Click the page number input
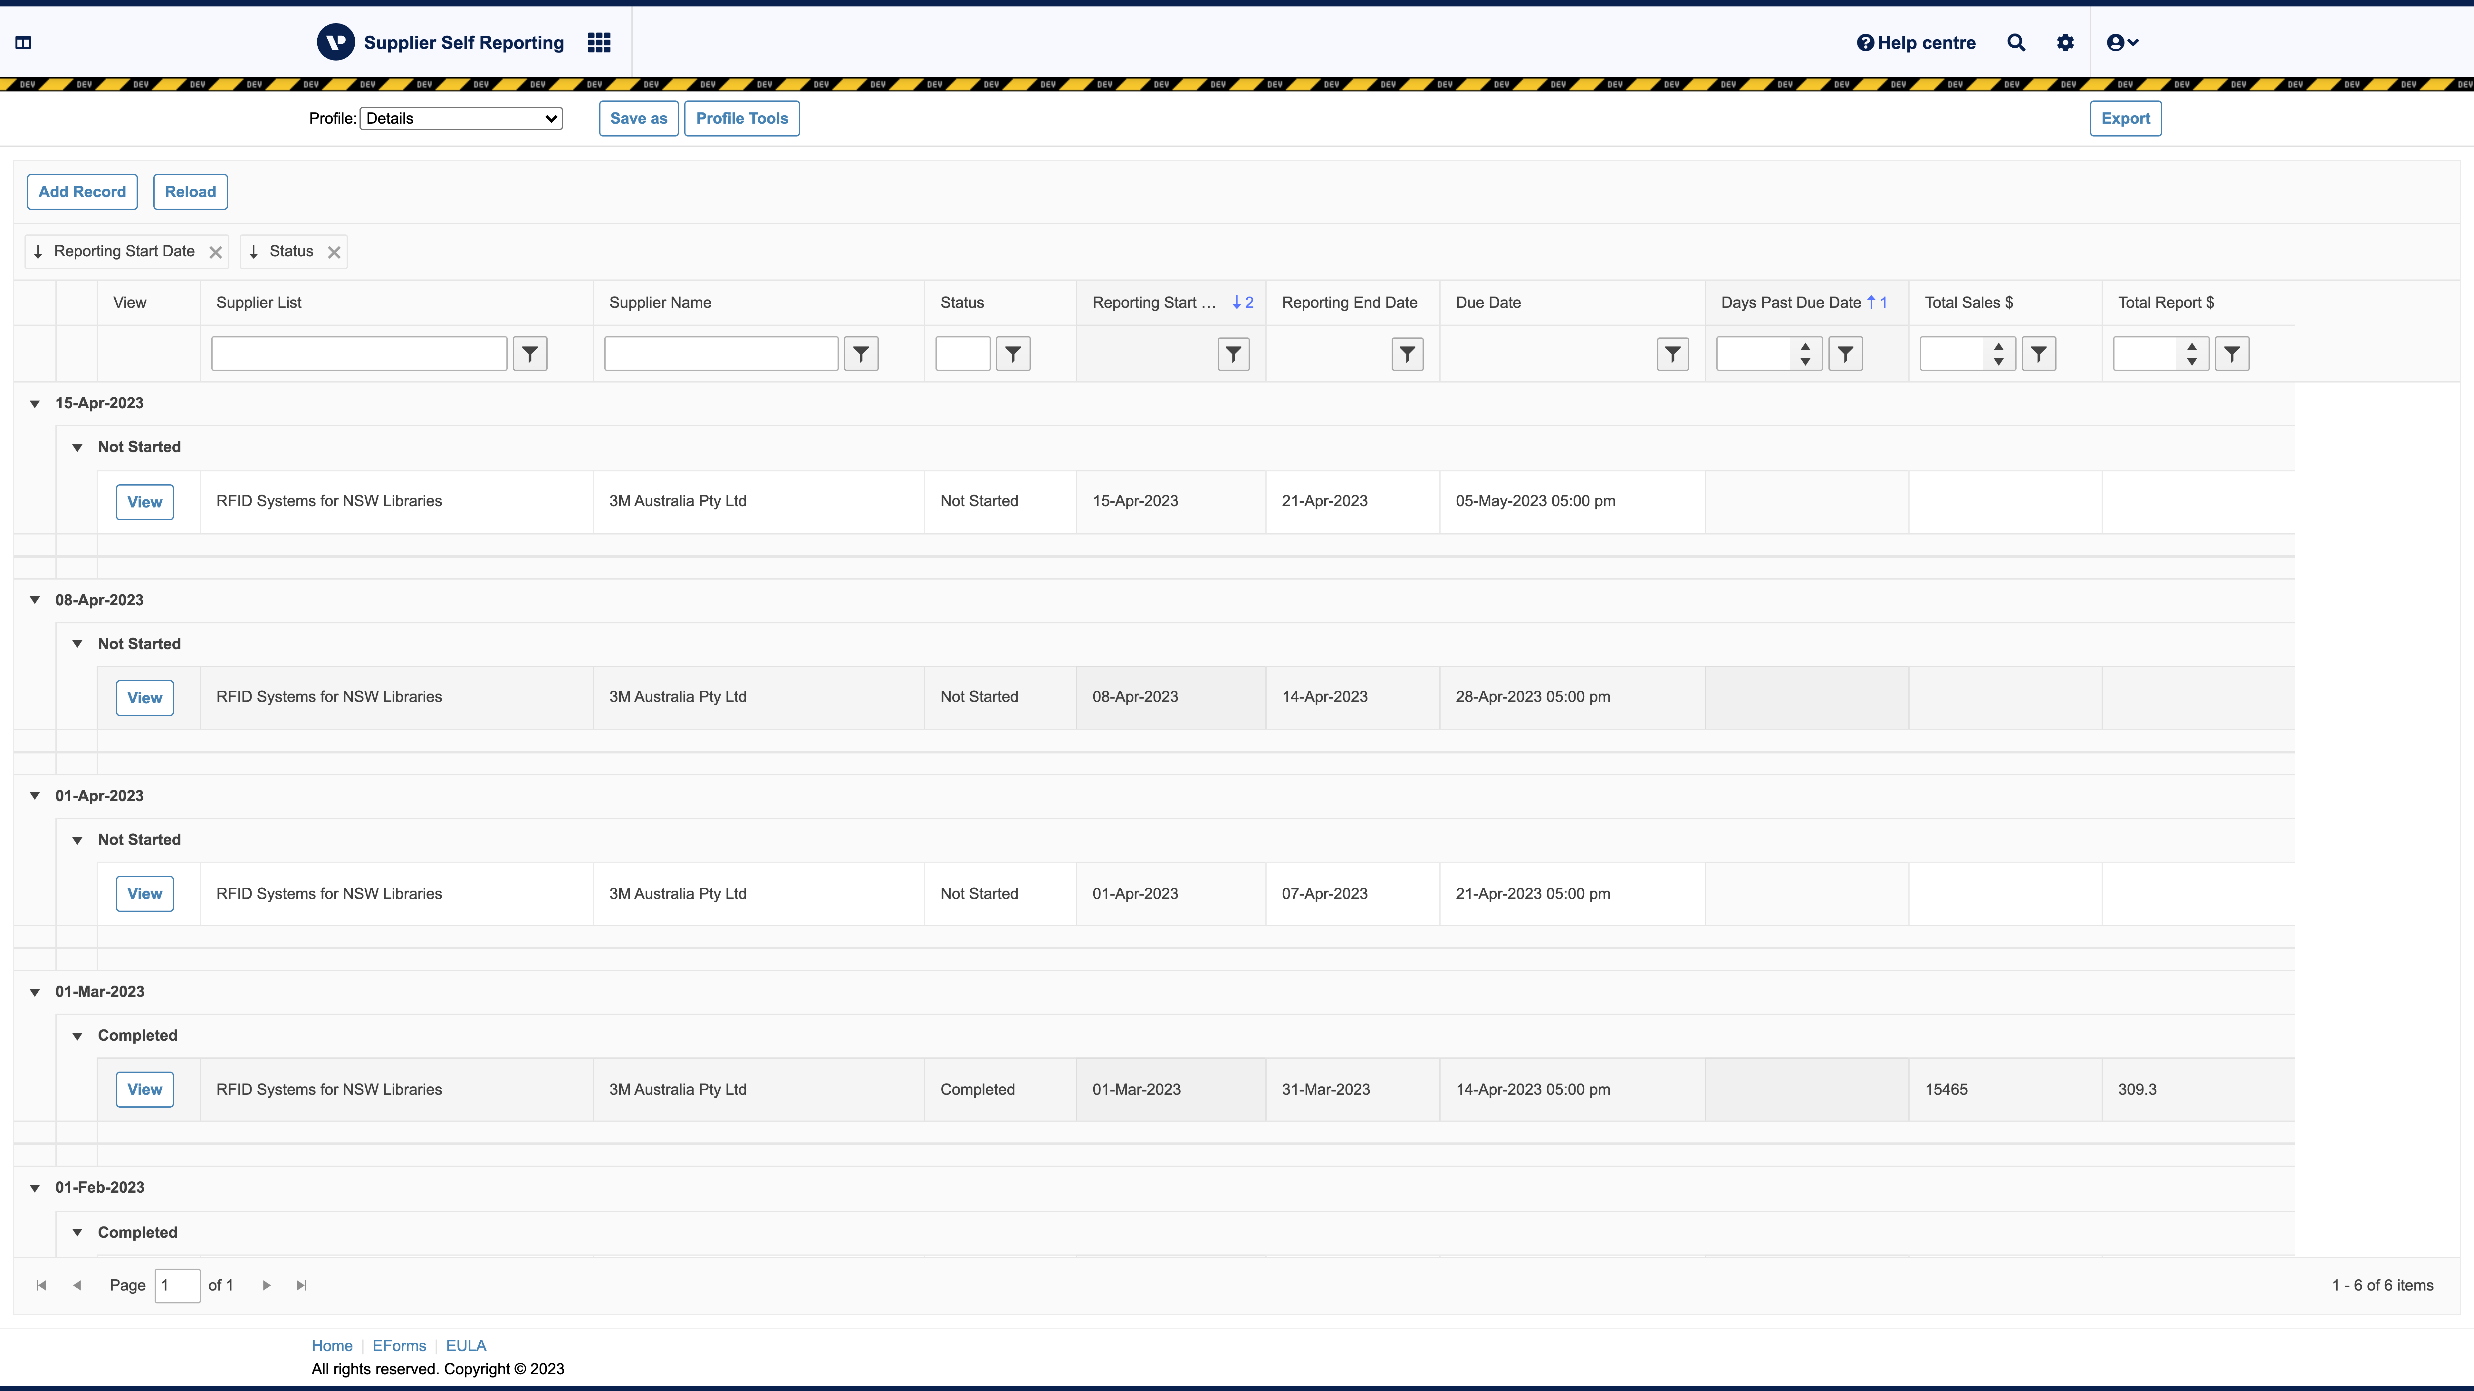 [178, 1285]
